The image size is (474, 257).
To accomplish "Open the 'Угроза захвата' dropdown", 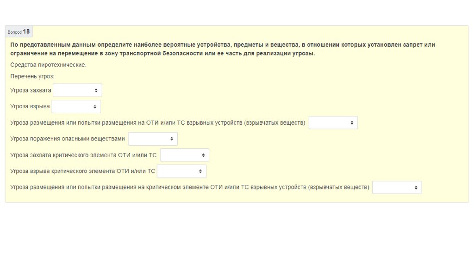I will click(x=77, y=90).
